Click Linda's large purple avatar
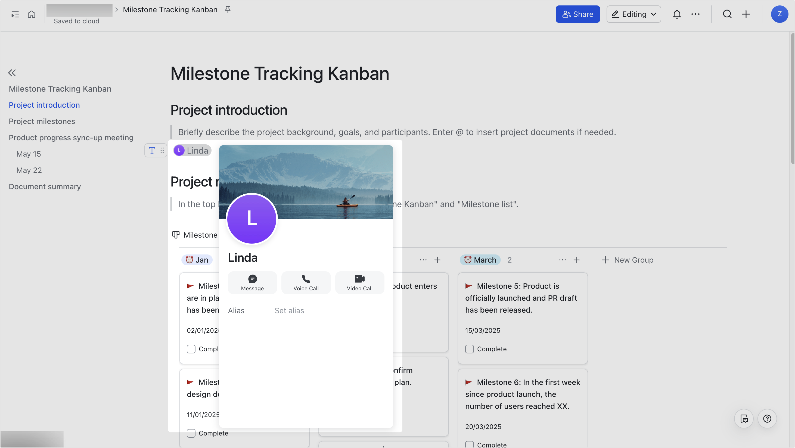This screenshot has height=448, width=795. pos(252,219)
